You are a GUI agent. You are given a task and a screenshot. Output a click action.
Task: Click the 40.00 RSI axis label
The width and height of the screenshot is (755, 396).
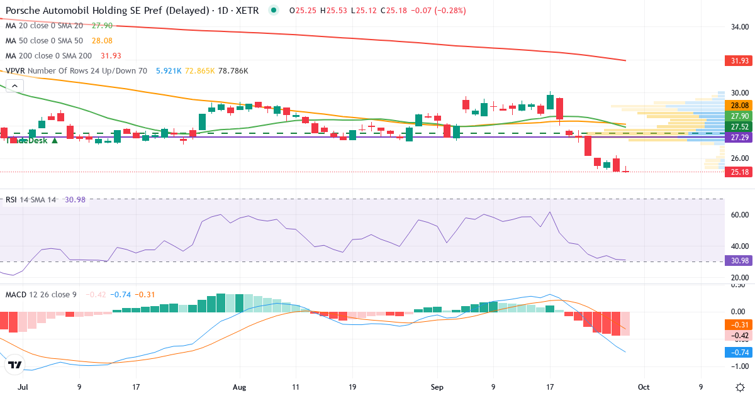click(x=739, y=246)
